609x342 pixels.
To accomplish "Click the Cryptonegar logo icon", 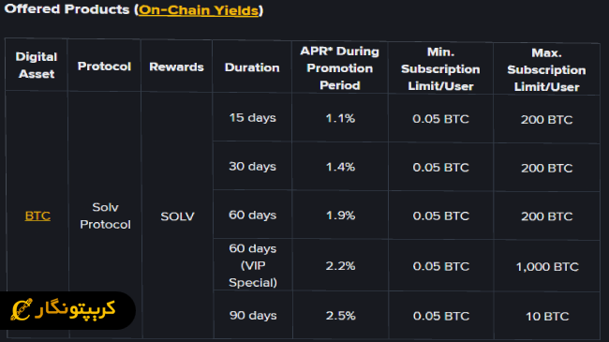I will pos(22,310).
